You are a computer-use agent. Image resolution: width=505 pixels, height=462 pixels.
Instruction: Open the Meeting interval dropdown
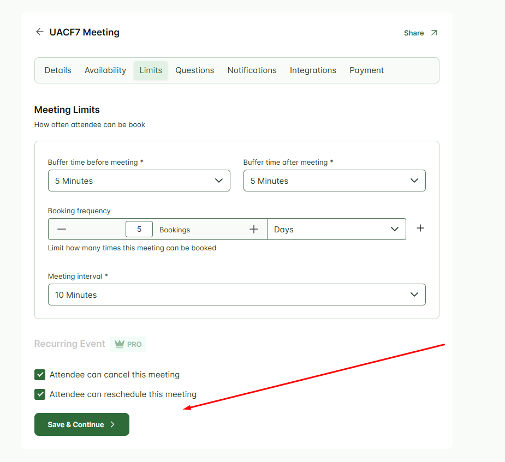click(x=237, y=295)
